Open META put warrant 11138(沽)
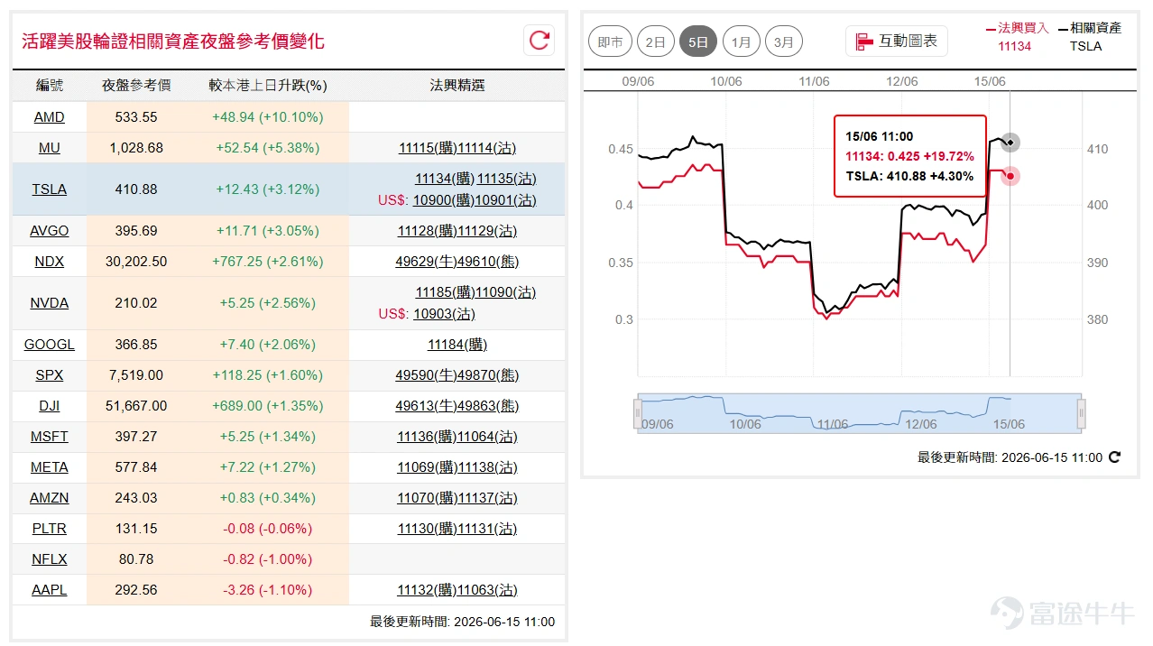Screen dimensions: 1153x646 coord(487,467)
